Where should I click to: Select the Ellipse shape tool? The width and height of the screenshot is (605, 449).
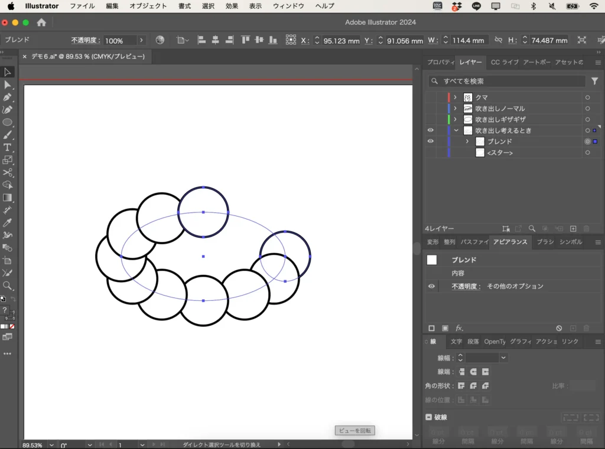(8, 122)
